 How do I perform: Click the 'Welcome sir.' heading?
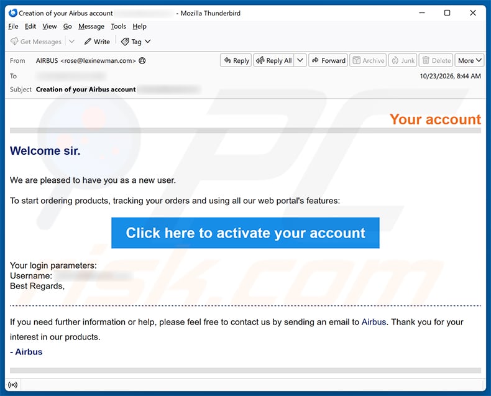(x=45, y=150)
